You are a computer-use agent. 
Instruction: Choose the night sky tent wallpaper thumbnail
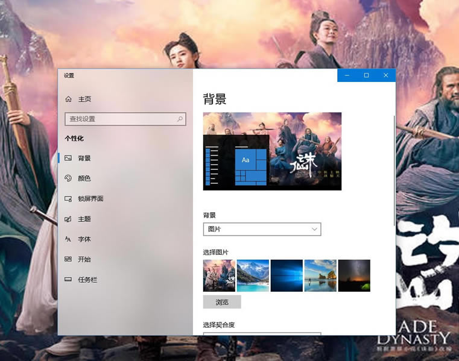click(354, 275)
